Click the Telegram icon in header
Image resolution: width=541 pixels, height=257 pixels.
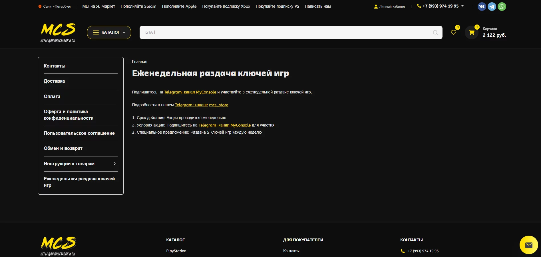492,7
